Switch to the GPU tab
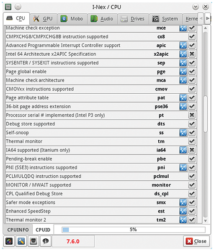The width and height of the screenshot is (214, 251). (x=43, y=19)
